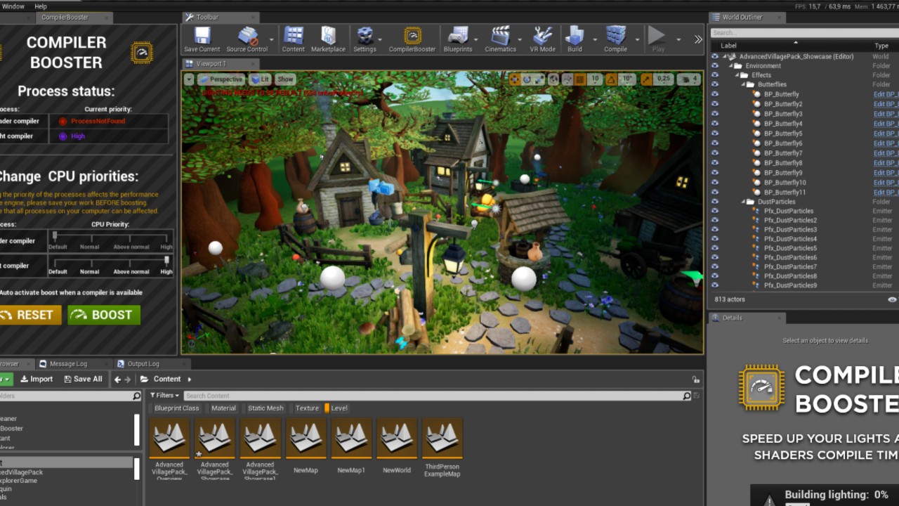Click the Save All button
899x506 pixels.
83,379
